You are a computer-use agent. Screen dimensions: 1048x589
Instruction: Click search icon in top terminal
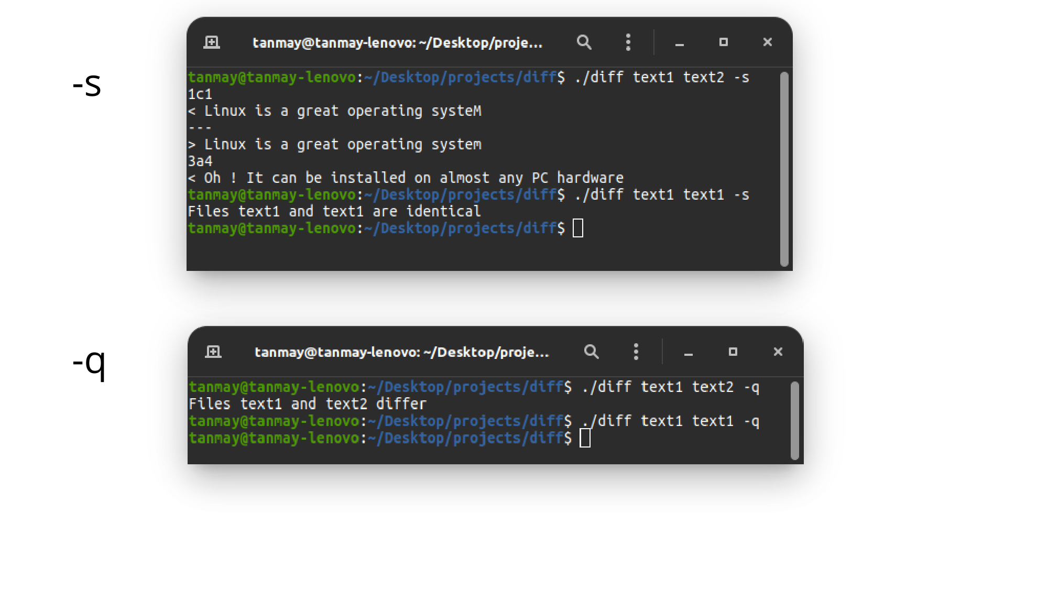tap(584, 42)
